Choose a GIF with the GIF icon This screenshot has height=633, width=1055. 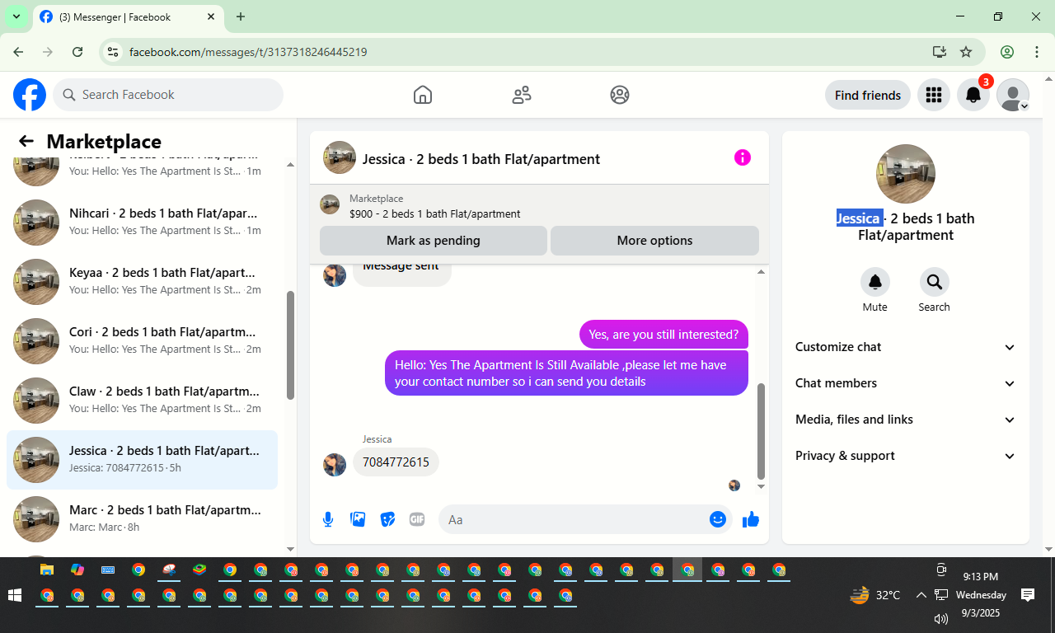tap(417, 519)
